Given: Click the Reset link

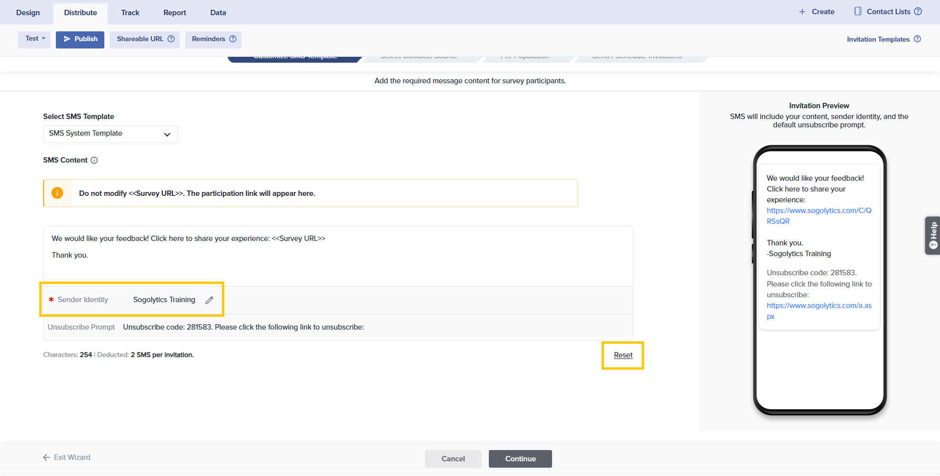Looking at the screenshot, I should pos(623,355).
